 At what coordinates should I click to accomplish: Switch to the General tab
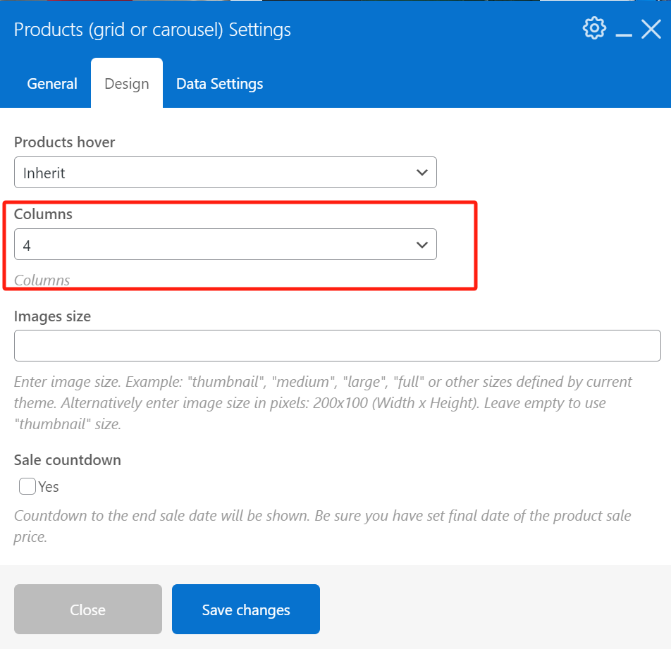coord(52,84)
